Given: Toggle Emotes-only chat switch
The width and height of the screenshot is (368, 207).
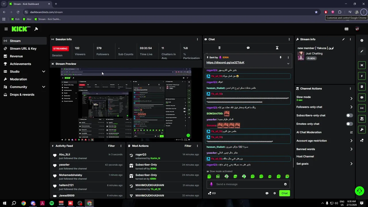Looking at the screenshot, I should pos(349,124).
